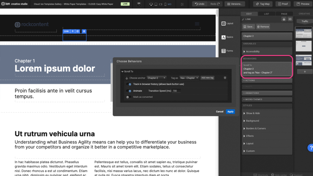This screenshot has height=176, width=313.
Task: Enable Mark as converted toggle
Action: (x=129, y=97)
